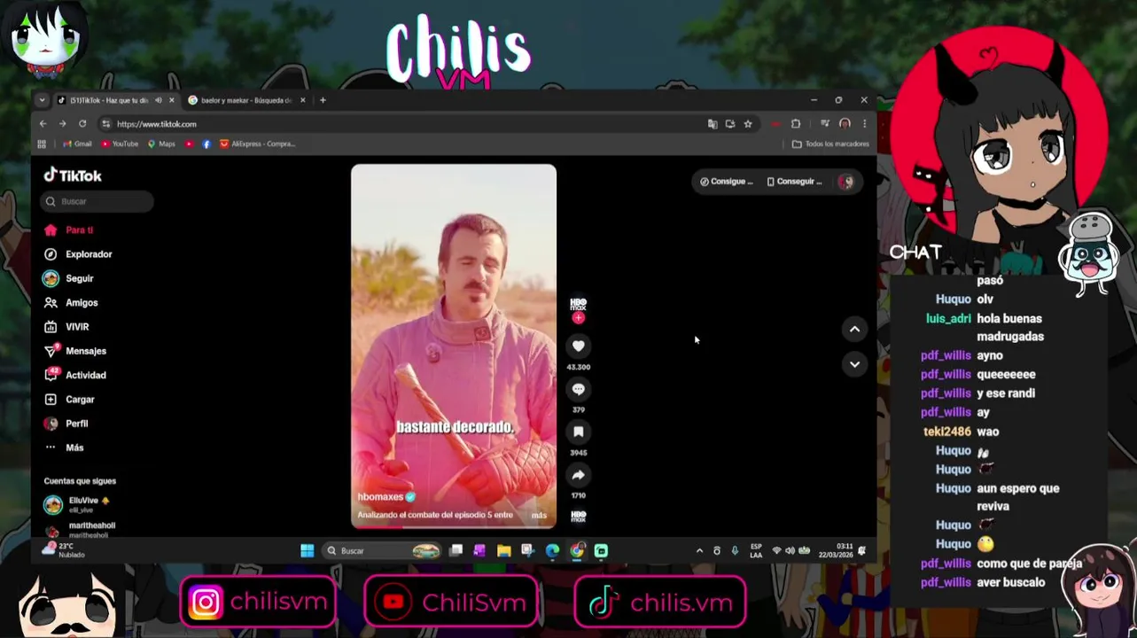This screenshot has width=1137, height=638.
Task: Close the baelor y maekar tab
Action: [303, 100]
